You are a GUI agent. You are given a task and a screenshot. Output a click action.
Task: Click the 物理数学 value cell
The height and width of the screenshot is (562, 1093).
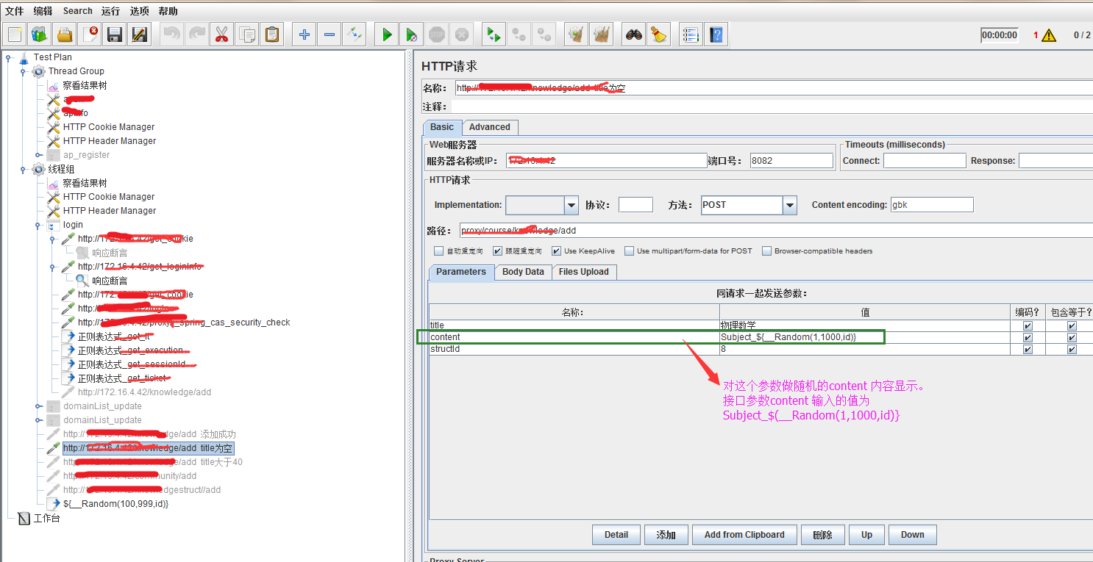click(865, 325)
